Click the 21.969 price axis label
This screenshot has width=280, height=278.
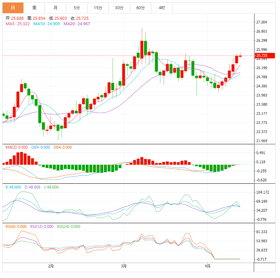(x=262, y=141)
